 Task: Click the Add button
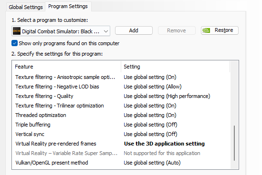(134, 30)
